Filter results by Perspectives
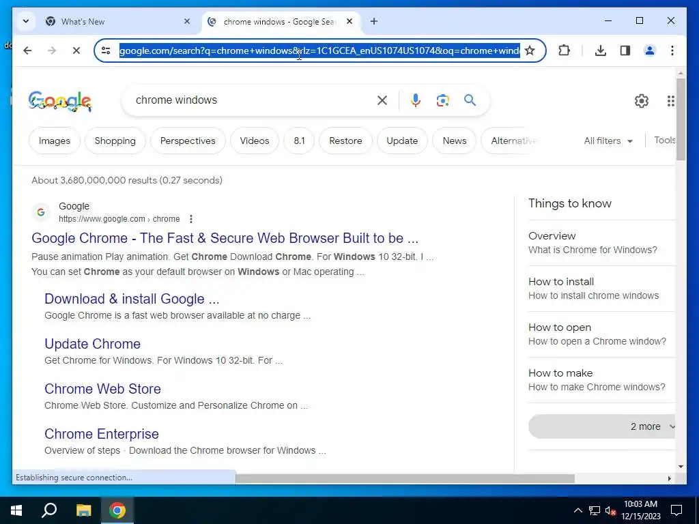The image size is (699, 524). pos(188,141)
